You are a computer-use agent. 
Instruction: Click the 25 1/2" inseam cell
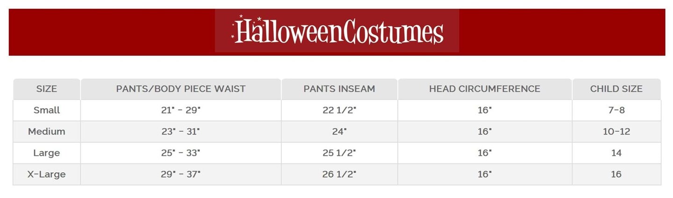click(x=339, y=153)
